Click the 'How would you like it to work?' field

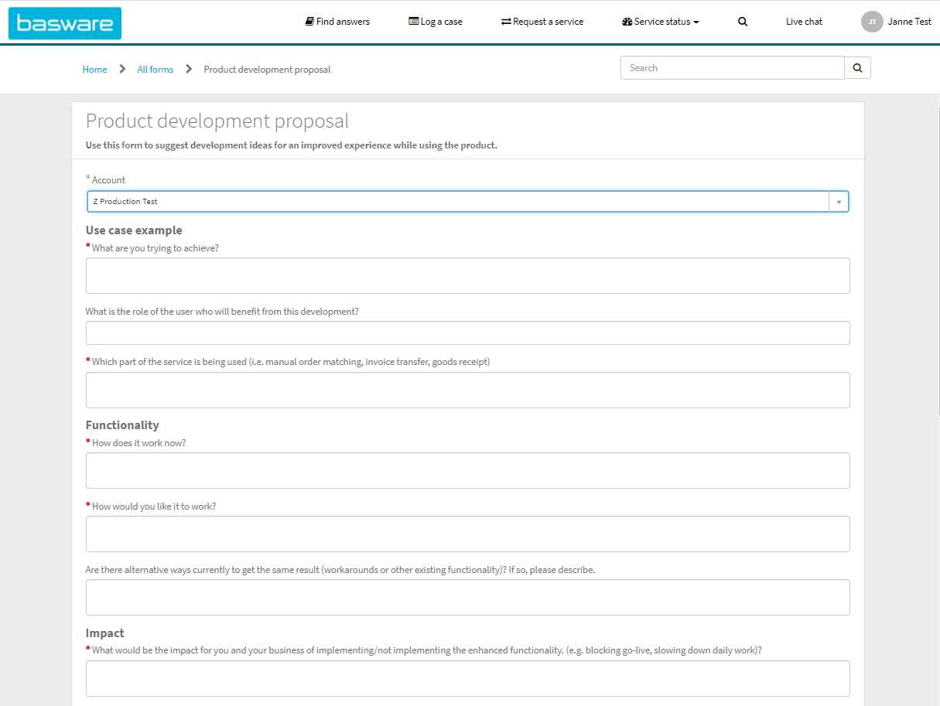pyautogui.click(x=467, y=534)
